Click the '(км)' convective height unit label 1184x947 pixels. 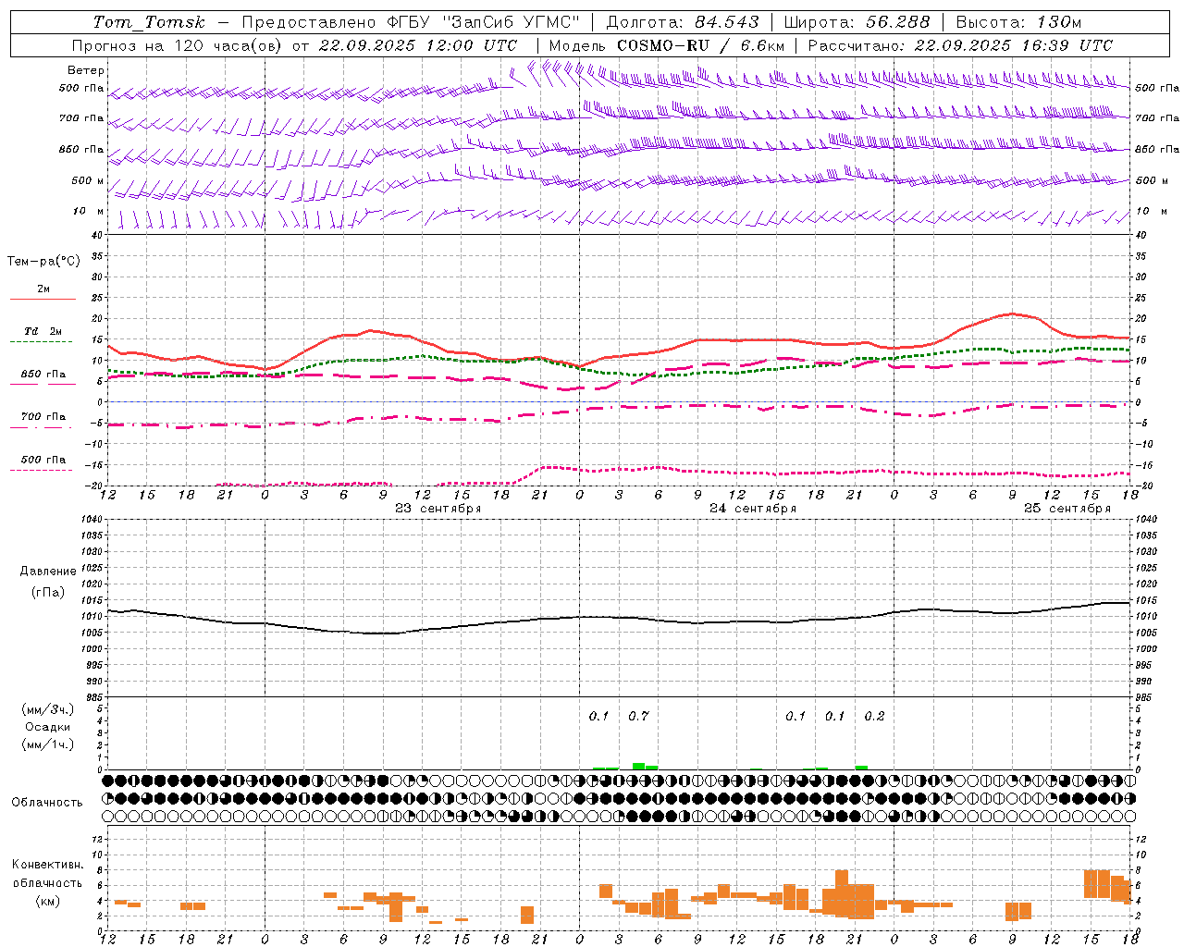pyautogui.click(x=48, y=901)
